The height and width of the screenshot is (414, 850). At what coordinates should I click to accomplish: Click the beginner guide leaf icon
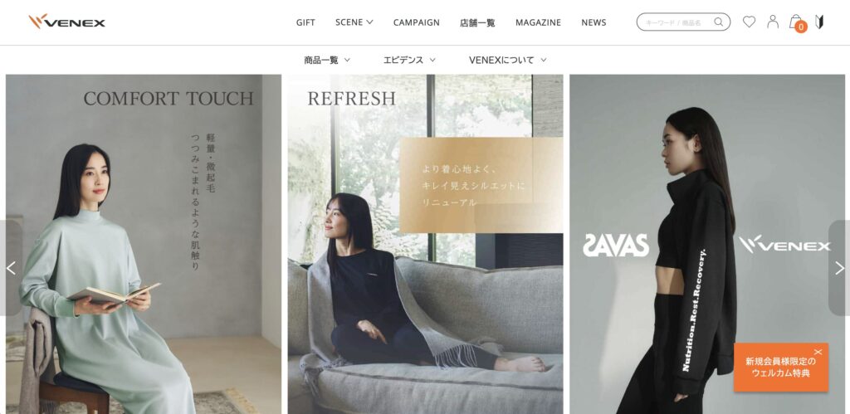point(819,22)
